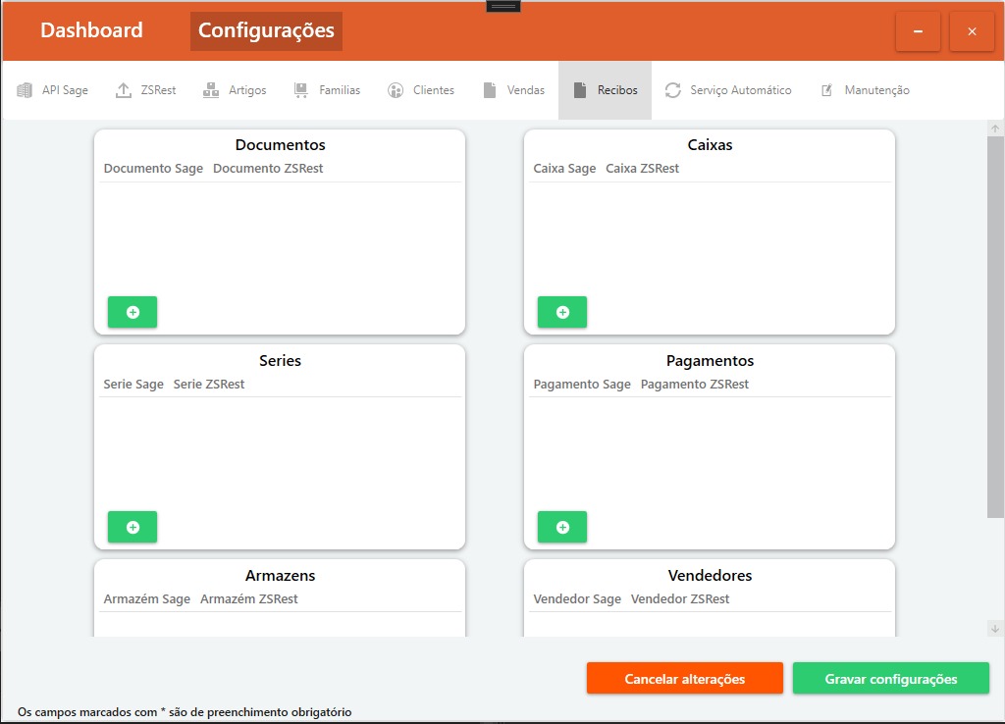Switch to the Artigos tab
The width and height of the screenshot is (1005, 724).
(x=235, y=90)
